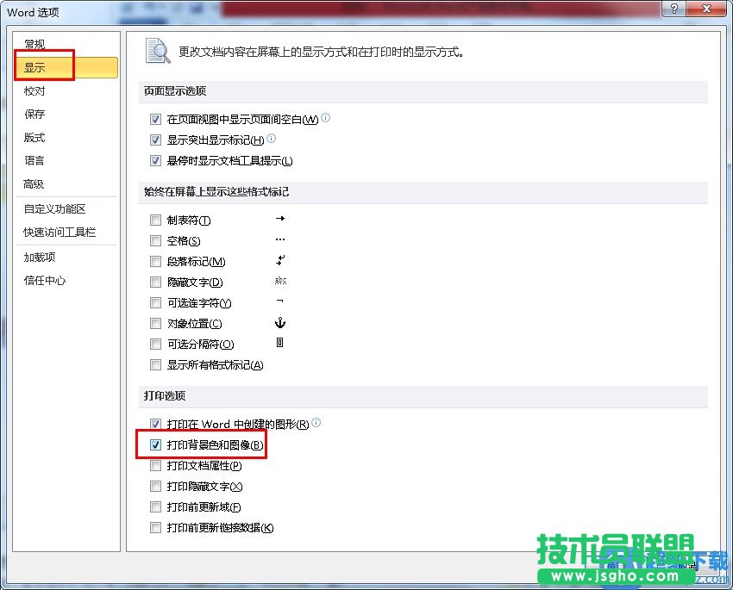This screenshot has height=590, width=733.
Task: Turn on 打印前更新域 option
Action: 156,507
